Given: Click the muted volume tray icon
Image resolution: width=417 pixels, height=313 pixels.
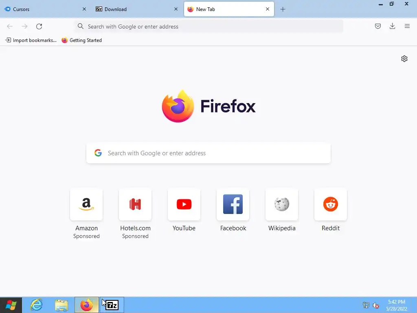Looking at the screenshot, I should tap(376, 305).
